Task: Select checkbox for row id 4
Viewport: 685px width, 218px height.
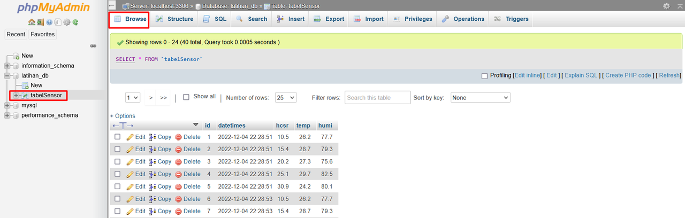Action: coord(118,174)
